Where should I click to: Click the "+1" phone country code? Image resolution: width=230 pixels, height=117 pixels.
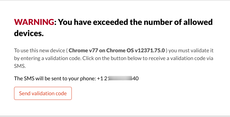click(100, 78)
